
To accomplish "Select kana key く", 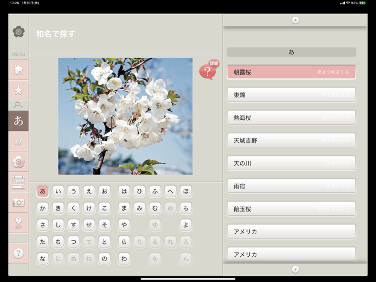I will coord(74,208).
